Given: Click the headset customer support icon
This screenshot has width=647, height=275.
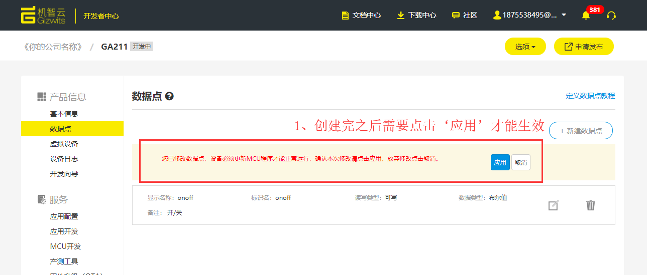Looking at the screenshot, I should pos(611,16).
